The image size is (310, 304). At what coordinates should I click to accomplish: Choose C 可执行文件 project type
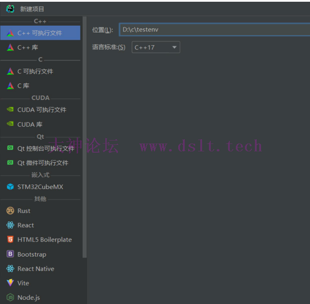pyautogui.click(x=40, y=72)
